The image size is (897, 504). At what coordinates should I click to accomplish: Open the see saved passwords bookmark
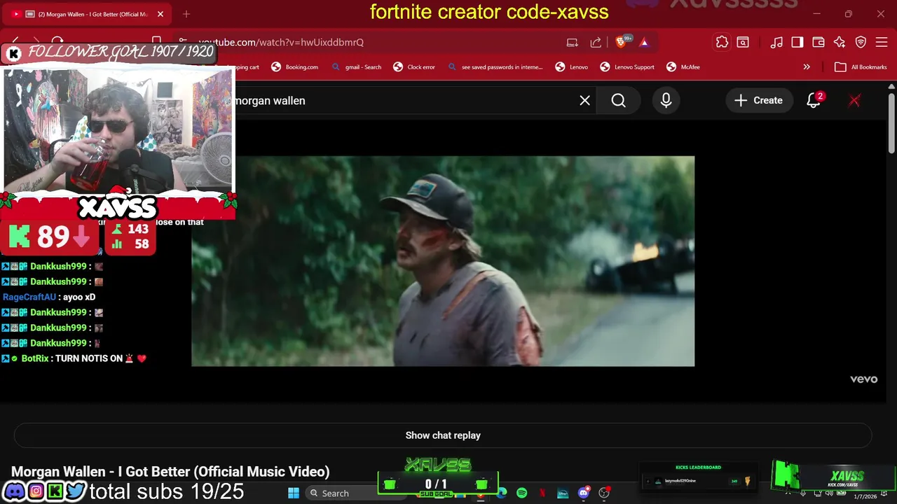click(495, 67)
